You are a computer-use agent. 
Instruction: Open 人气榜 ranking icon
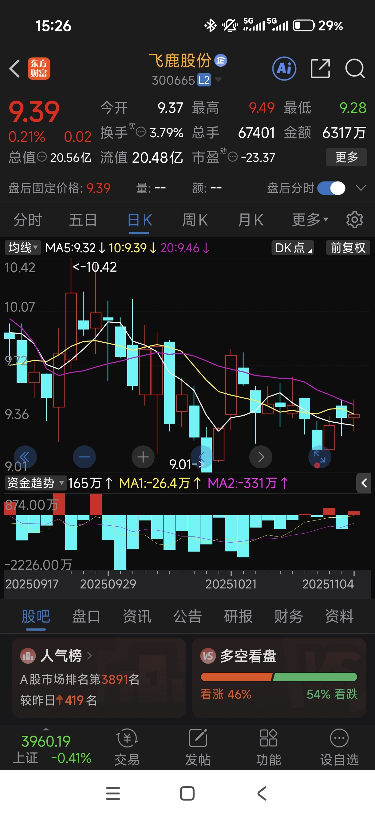point(28,655)
